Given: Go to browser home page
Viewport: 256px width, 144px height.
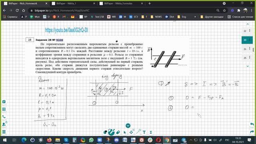Looking at the screenshot, I should (24, 10).
